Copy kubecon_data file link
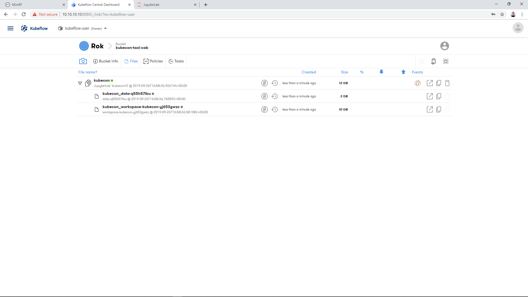Image resolution: width=528 pixels, height=297 pixels. point(439,96)
